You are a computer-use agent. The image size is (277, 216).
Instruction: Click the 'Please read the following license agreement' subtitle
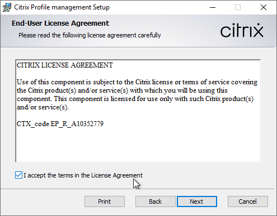pyautogui.click(x=90, y=35)
